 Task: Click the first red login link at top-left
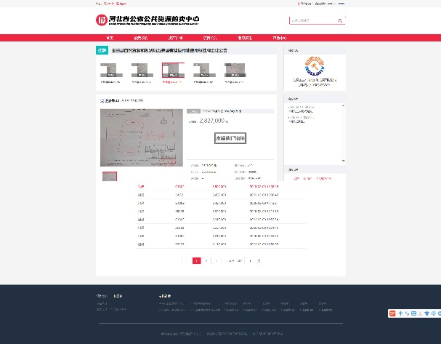click(x=109, y=4)
